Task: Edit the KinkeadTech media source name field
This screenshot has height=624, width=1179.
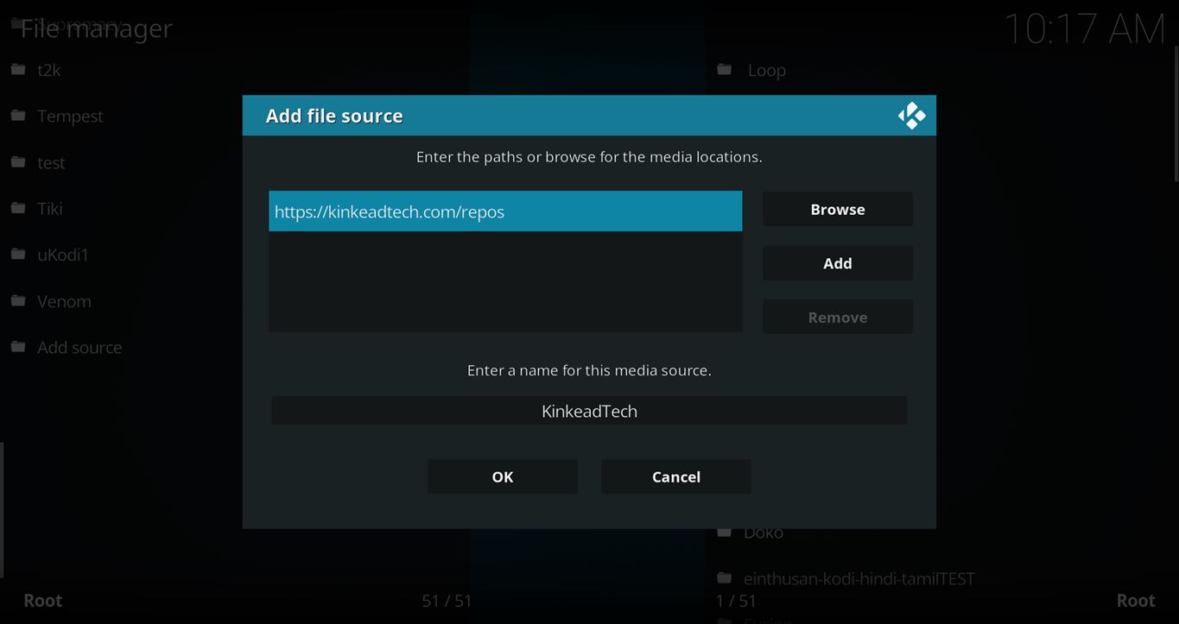Action: [x=589, y=411]
